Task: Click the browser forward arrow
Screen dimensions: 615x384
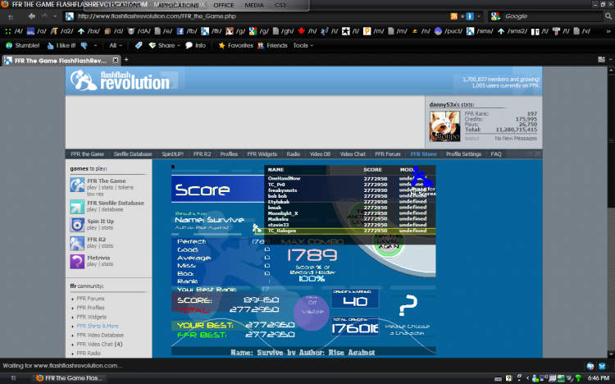Action: (44, 16)
